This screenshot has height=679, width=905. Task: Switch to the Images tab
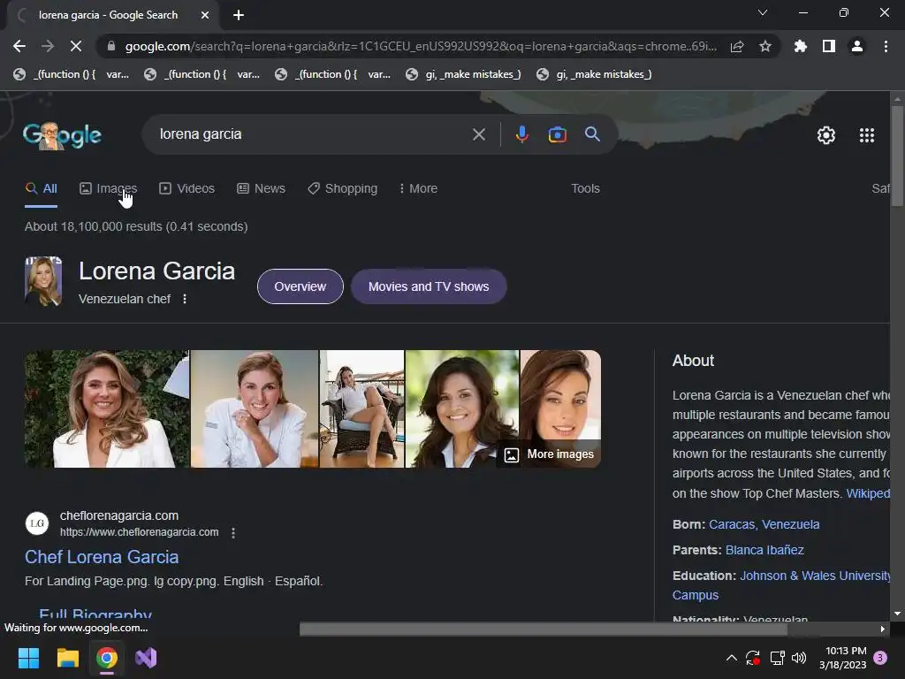click(x=109, y=189)
